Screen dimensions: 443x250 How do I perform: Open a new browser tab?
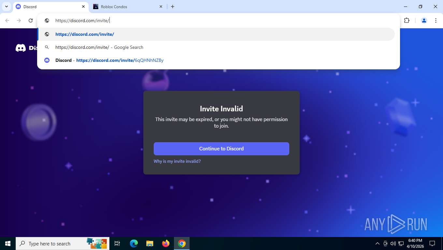173,7
